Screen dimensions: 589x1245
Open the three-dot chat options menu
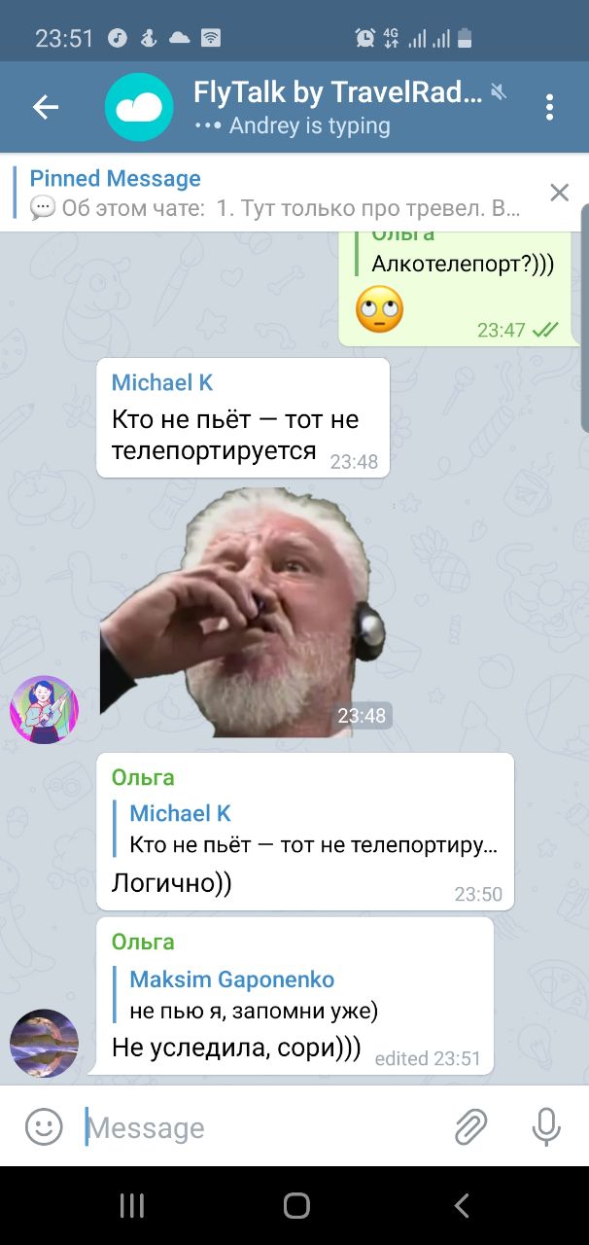click(549, 107)
